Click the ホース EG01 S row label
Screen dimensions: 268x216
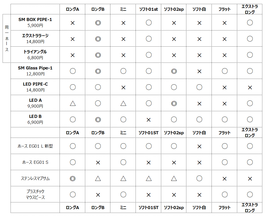[35, 162]
